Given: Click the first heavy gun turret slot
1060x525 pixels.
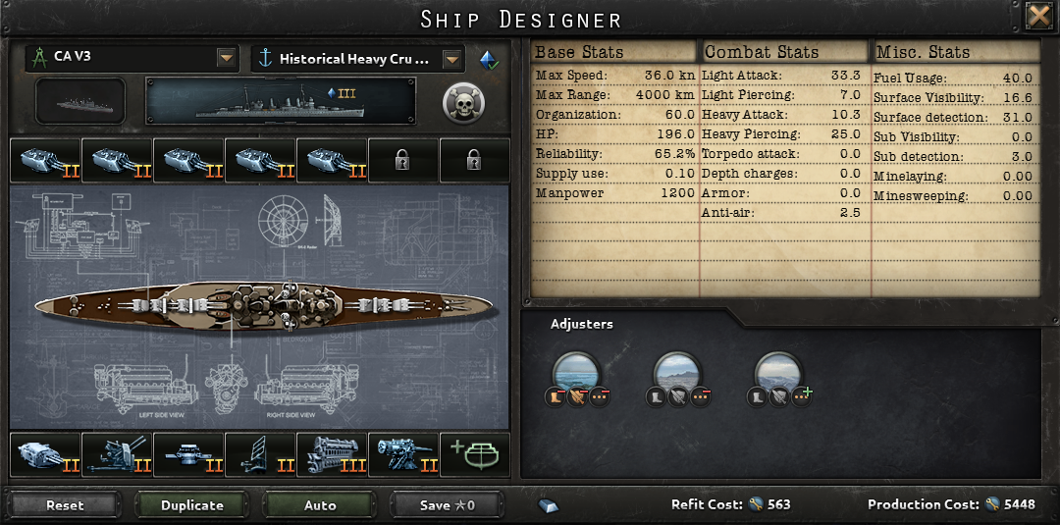Looking at the screenshot, I should pyautogui.click(x=46, y=161).
